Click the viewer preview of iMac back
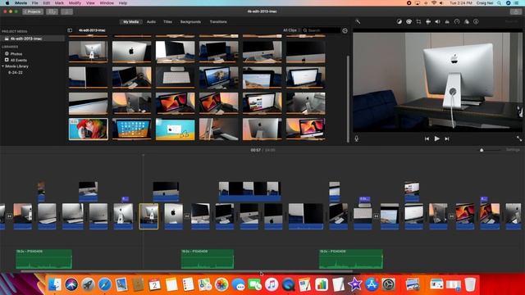The height and width of the screenshot is (295, 525). point(437,82)
